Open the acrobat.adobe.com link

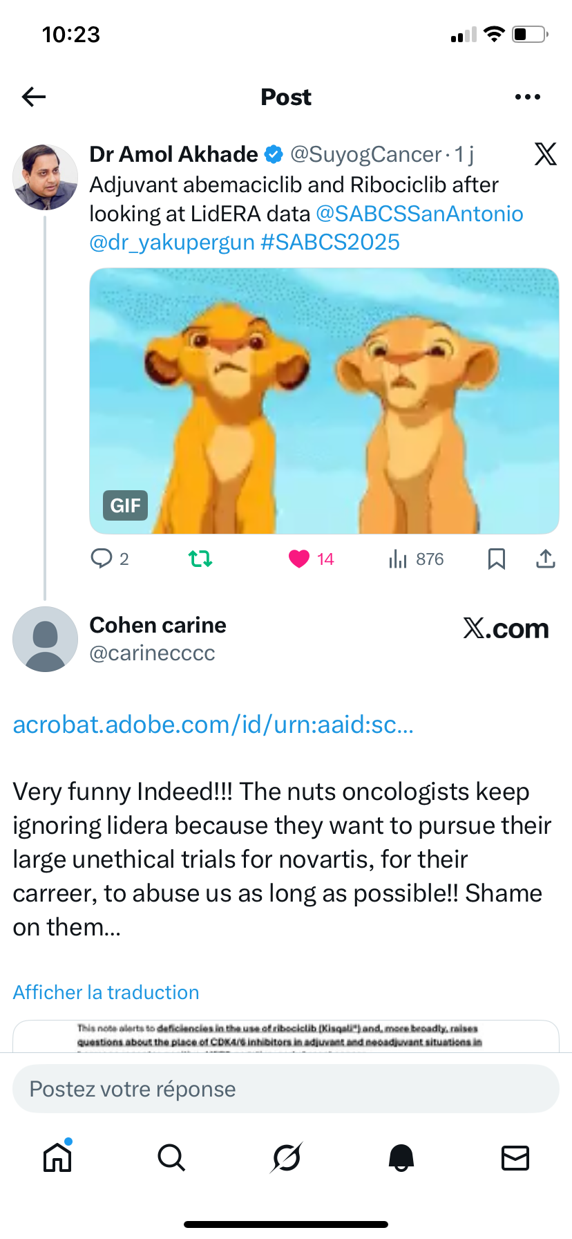tap(213, 725)
